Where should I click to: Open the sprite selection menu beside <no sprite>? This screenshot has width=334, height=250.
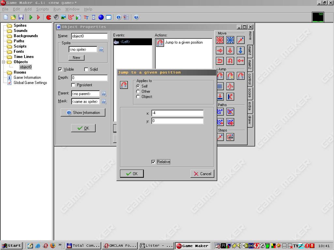point(101,49)
